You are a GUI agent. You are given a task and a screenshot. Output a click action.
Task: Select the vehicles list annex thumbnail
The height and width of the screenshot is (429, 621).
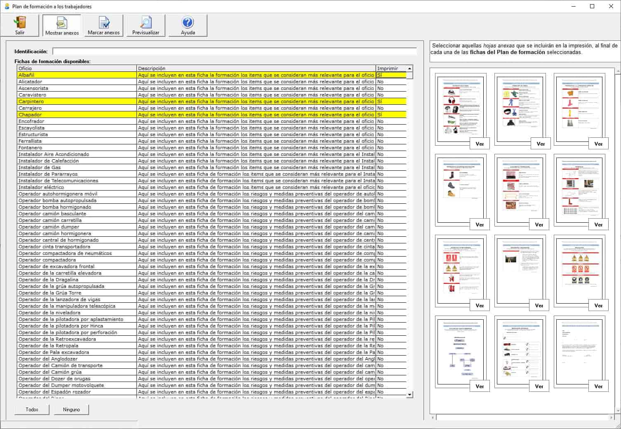520,351
